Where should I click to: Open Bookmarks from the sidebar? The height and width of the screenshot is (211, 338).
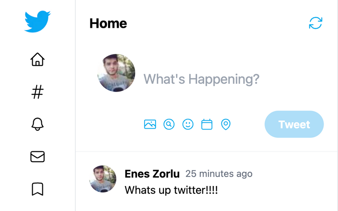point(38,189)
